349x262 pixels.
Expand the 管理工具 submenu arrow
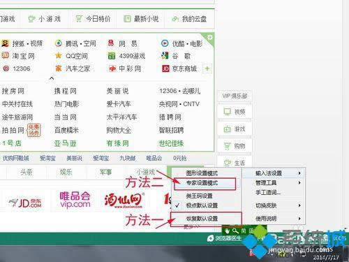click(x=299, y=183)
